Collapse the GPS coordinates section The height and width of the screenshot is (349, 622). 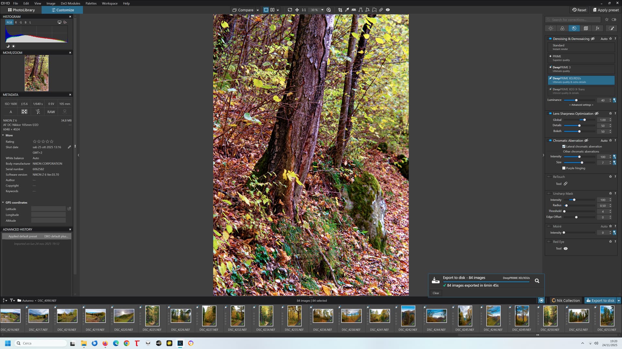coord(3,203)
